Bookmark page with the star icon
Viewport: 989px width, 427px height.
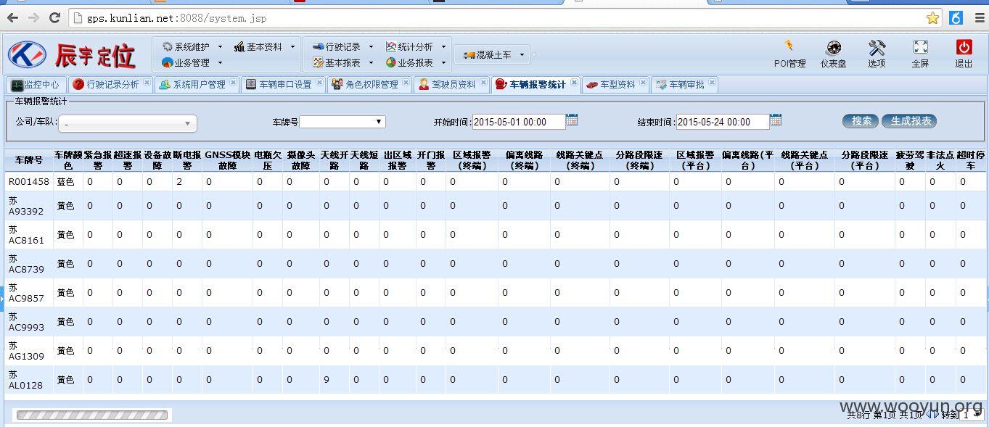pos(932,17)
